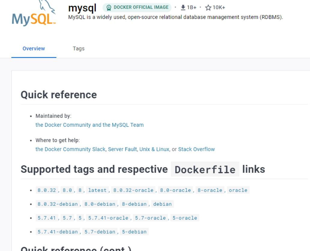The width and height of the screenshot is (310, 251).
Task: Click the 'Where to get help:' label
Action: coord(58,140)
